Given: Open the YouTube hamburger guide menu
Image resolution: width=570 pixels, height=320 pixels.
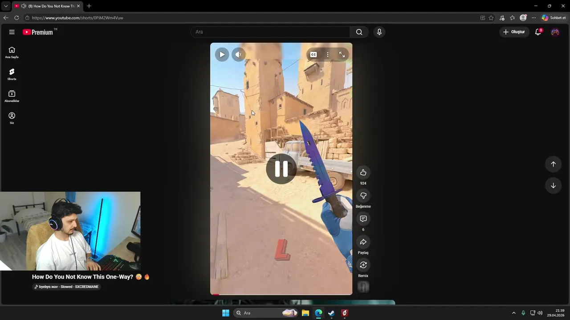Looking at the screenshot, I should point(12,32).
